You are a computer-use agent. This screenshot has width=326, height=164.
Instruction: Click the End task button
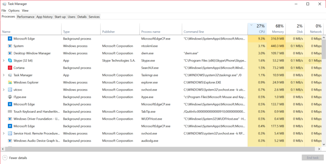coord(313,158)
